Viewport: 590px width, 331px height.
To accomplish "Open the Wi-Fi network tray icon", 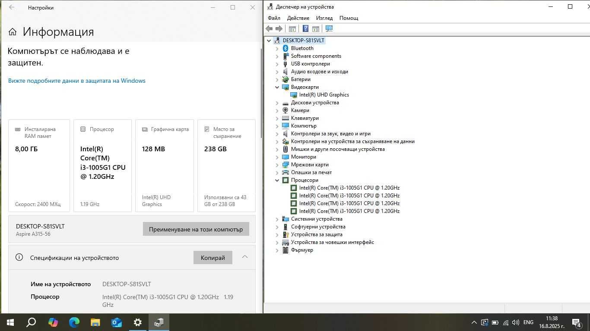I will 505,322.
